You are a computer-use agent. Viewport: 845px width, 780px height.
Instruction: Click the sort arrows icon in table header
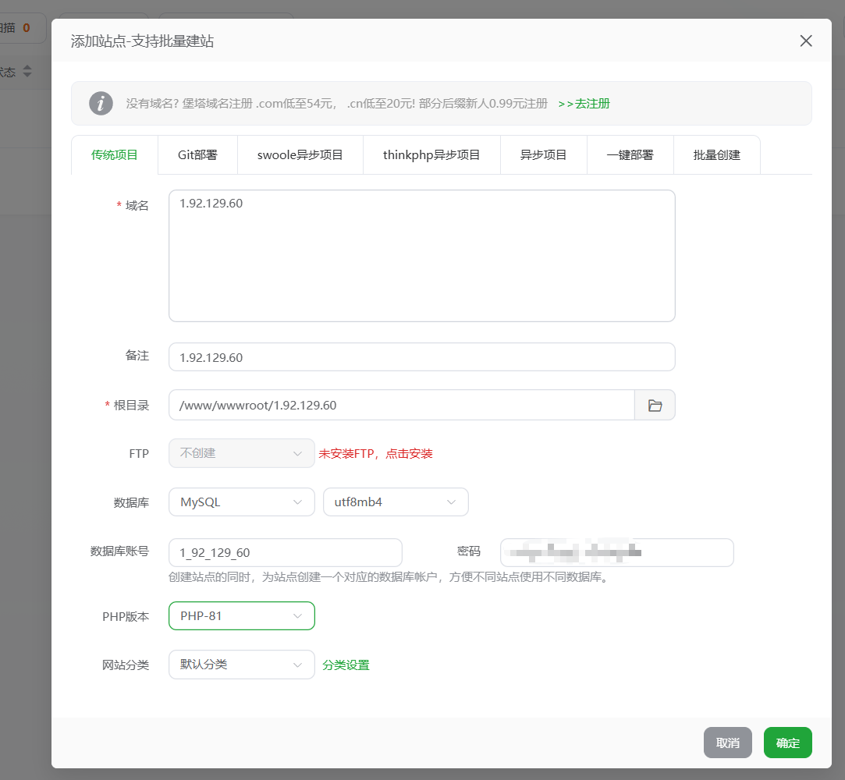[27, 72]
